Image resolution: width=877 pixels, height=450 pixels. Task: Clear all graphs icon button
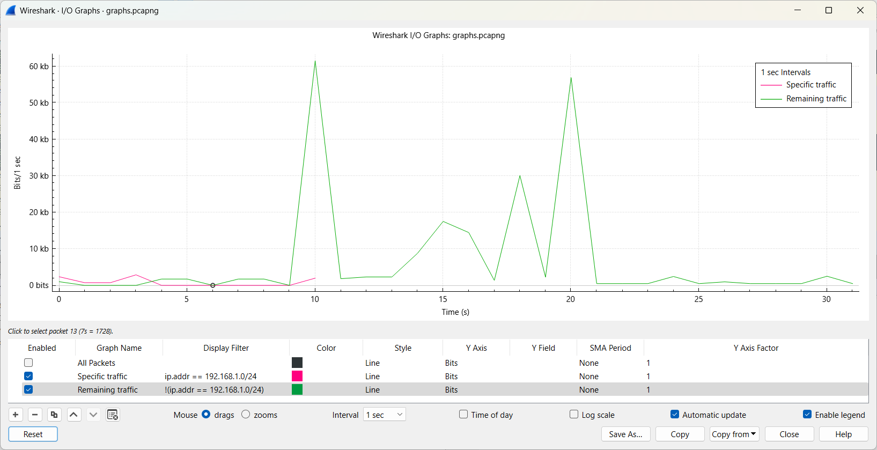tap(113, 415)
